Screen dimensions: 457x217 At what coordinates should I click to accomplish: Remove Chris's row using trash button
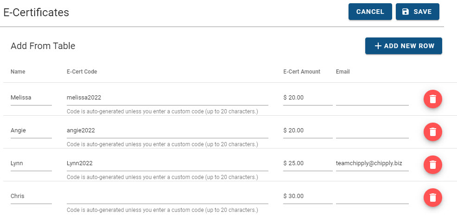433,198
